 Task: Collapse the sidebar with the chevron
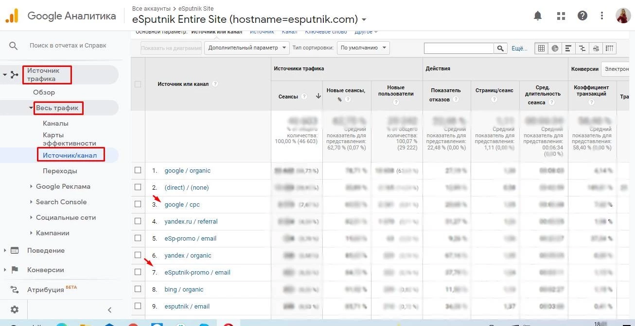(109, 310)
